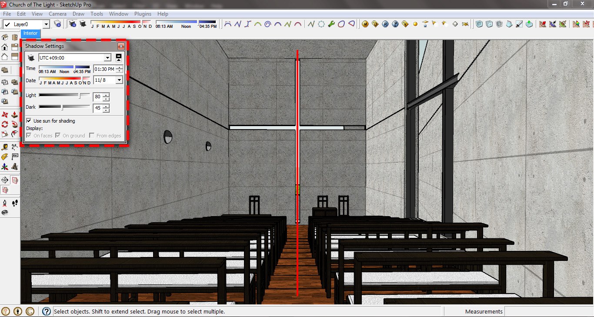594x317 pixels.
Task: Open the Shadow Settings dialog icon
Action: coord(73,24)
